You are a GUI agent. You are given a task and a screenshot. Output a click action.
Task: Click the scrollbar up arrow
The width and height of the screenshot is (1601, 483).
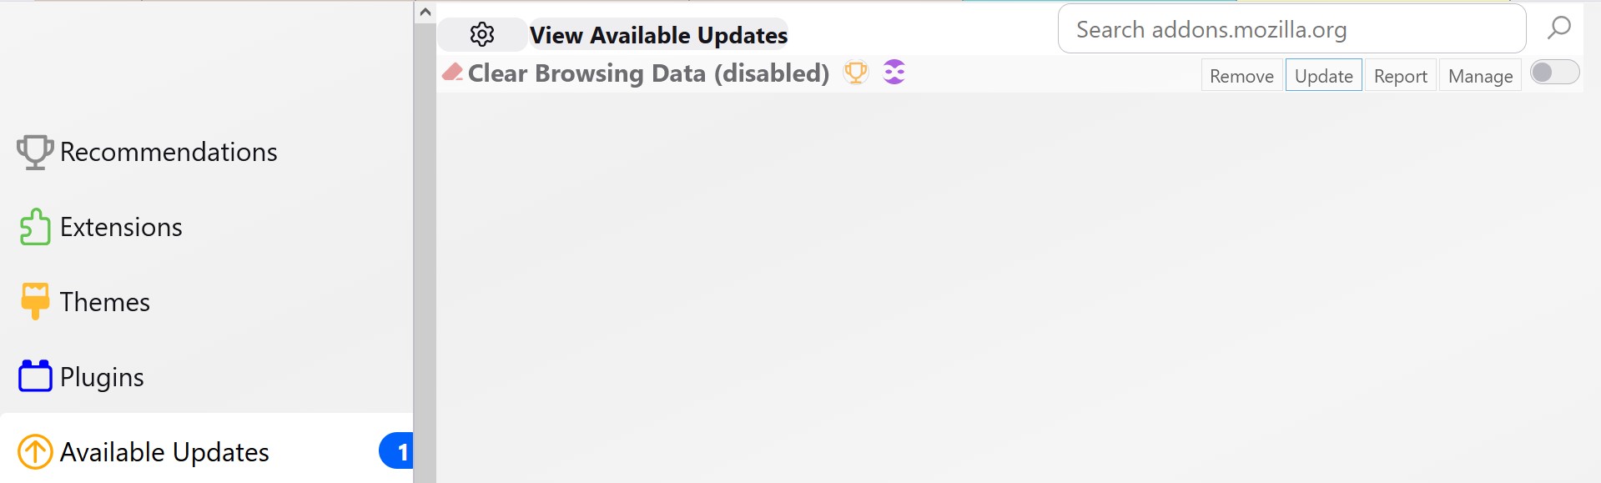click(425, 12)
